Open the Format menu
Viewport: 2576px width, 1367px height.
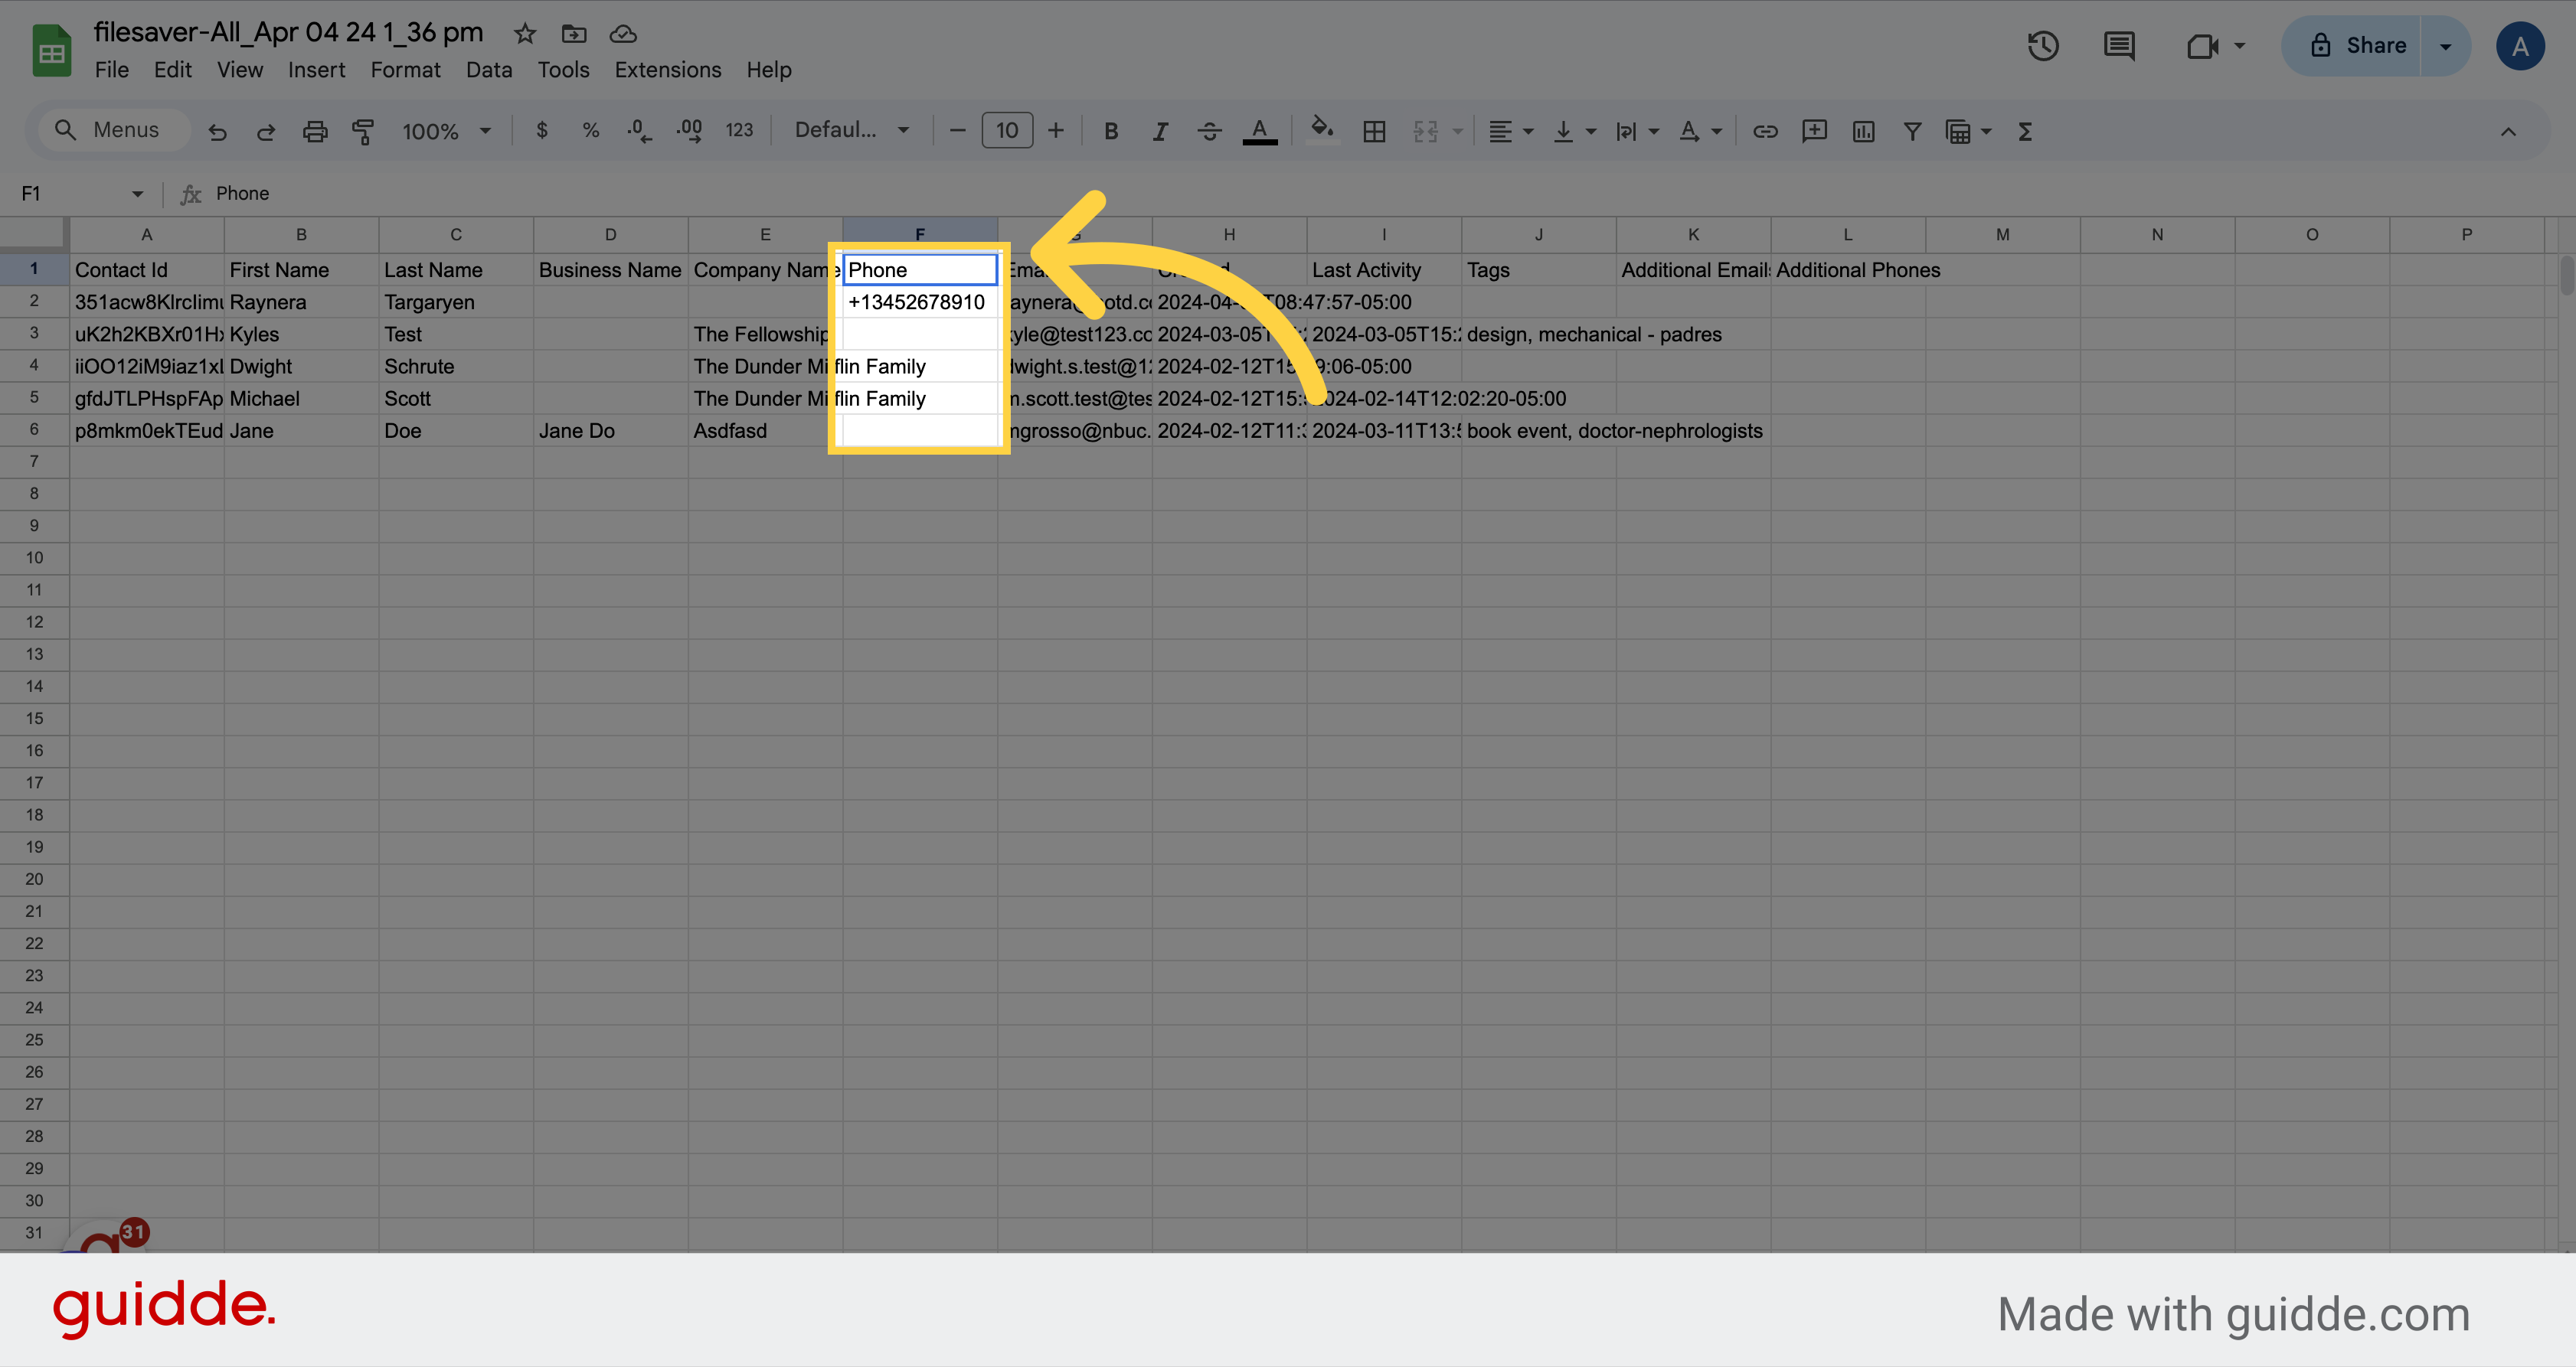coord(405,70)
